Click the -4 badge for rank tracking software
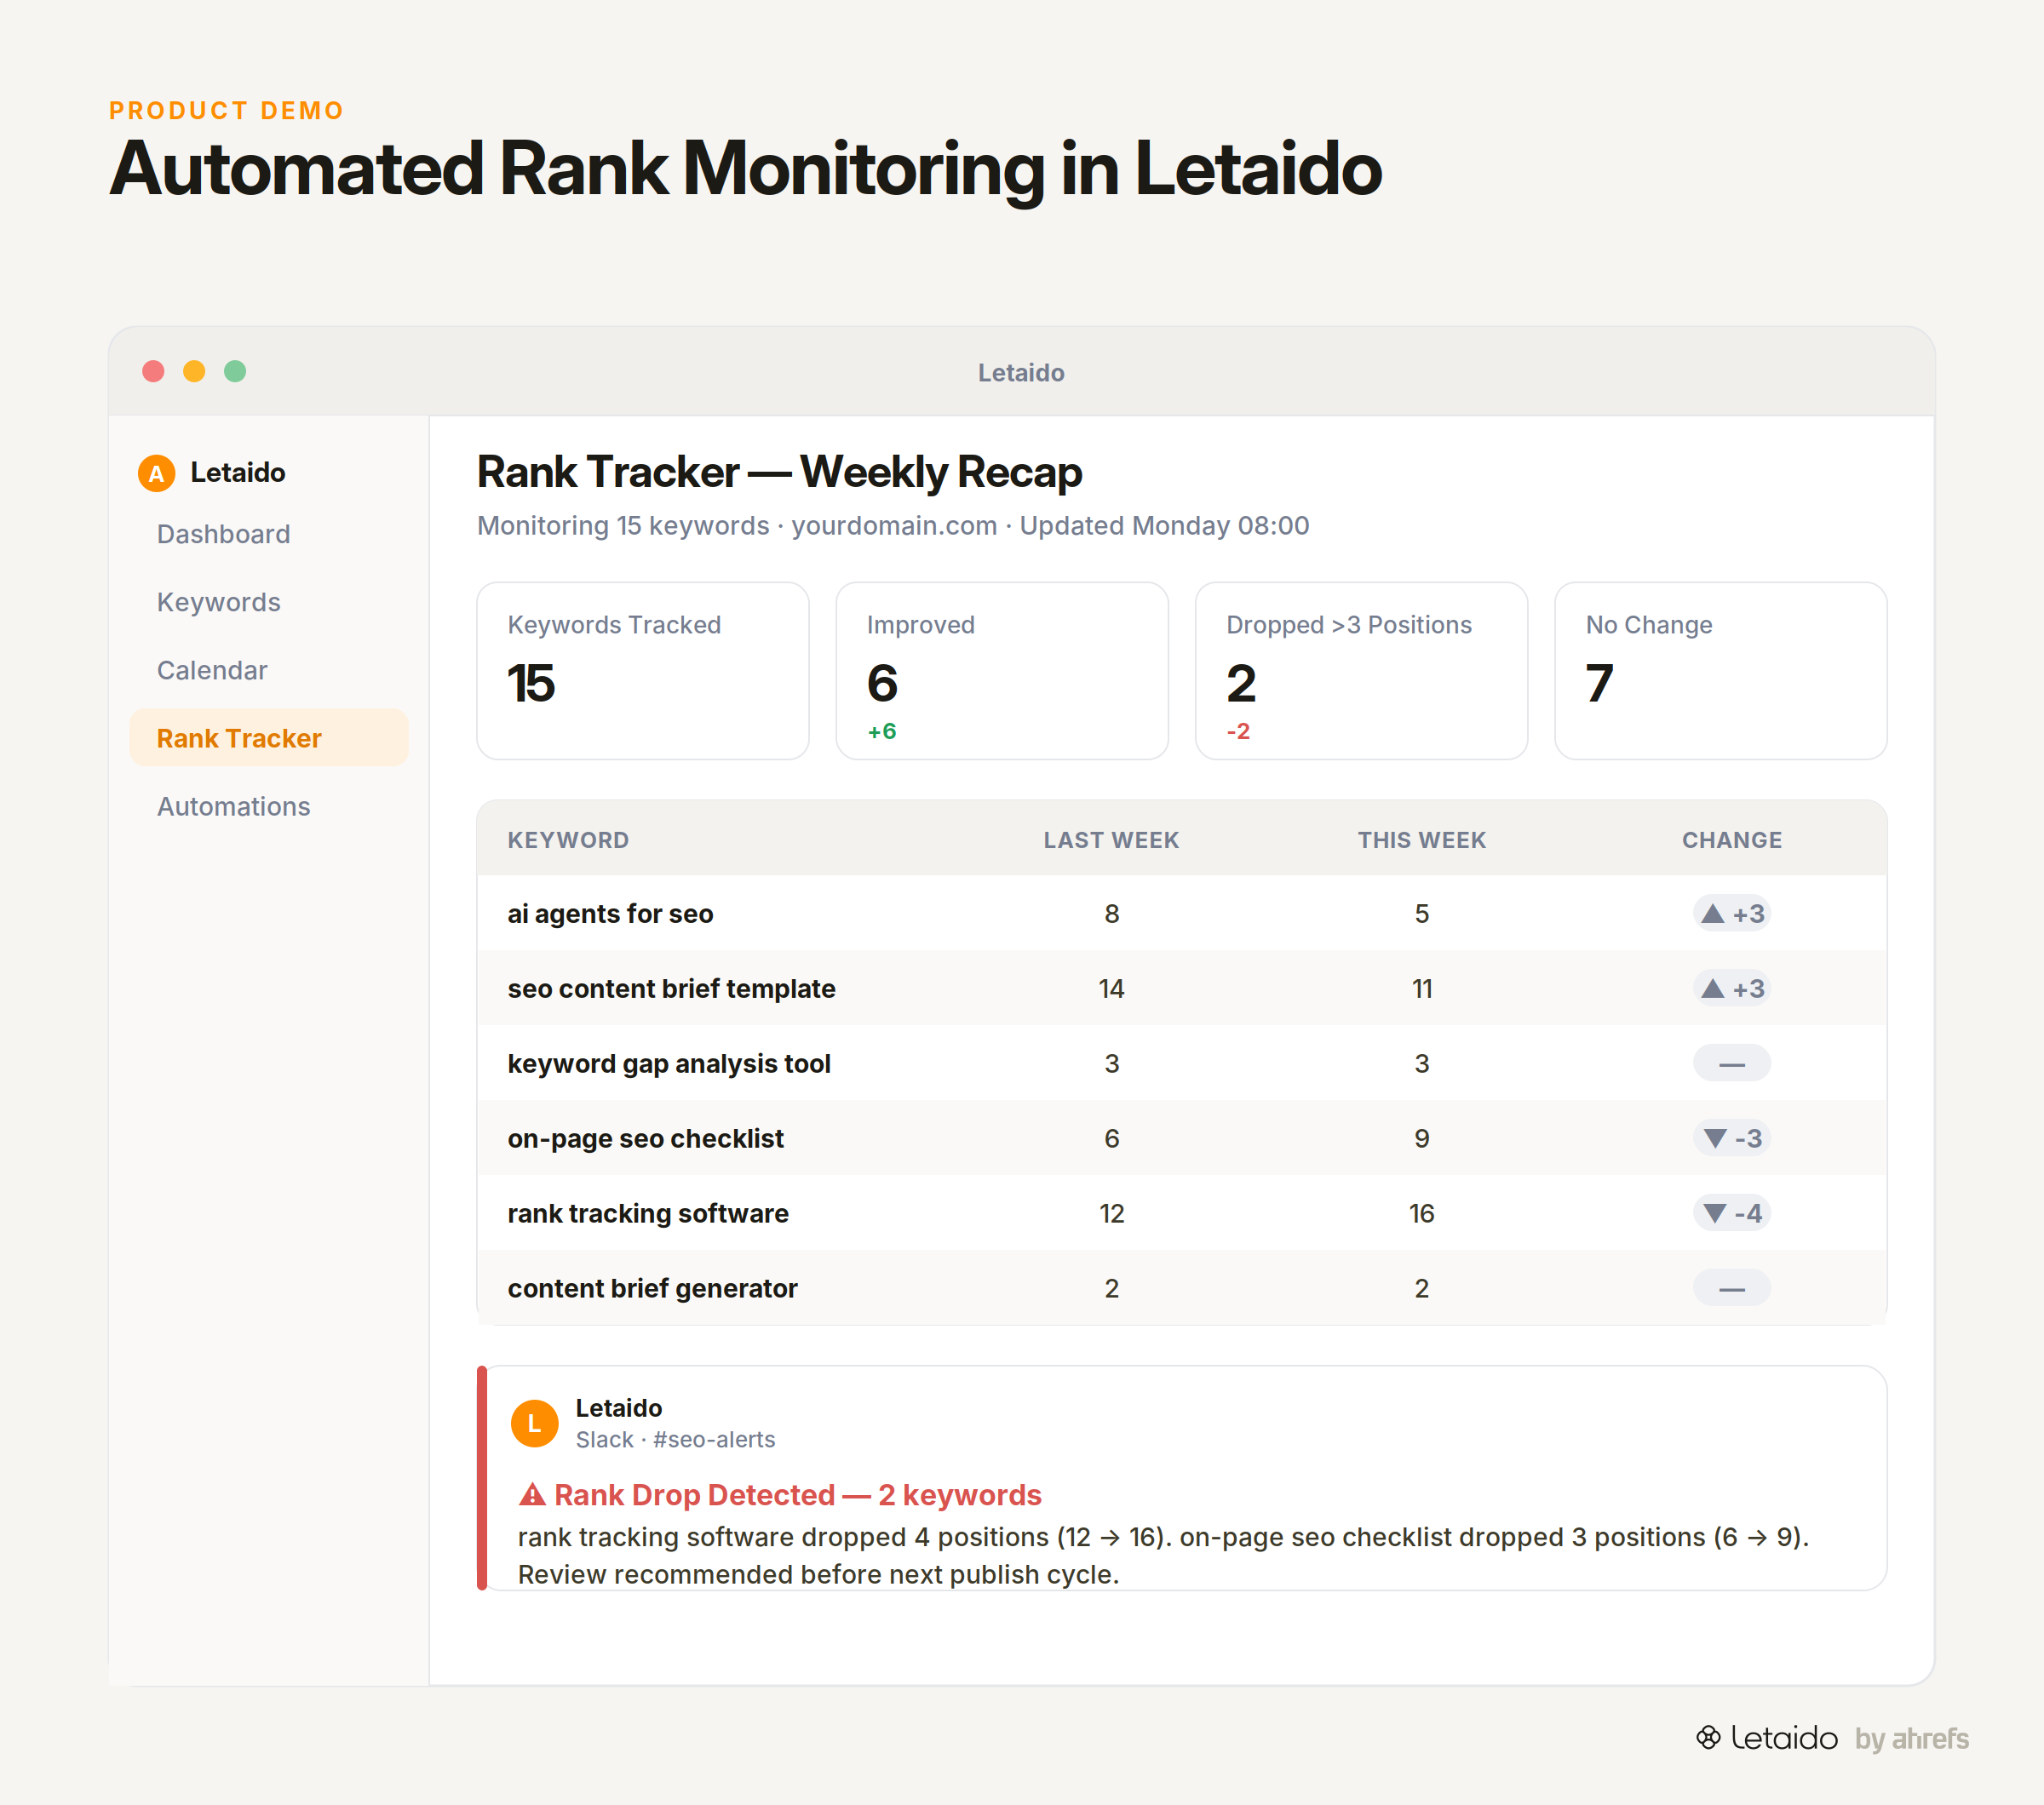The height and width of the screenshot is (1805, 2044). pyautogui.click(x=1732, y=1213)
